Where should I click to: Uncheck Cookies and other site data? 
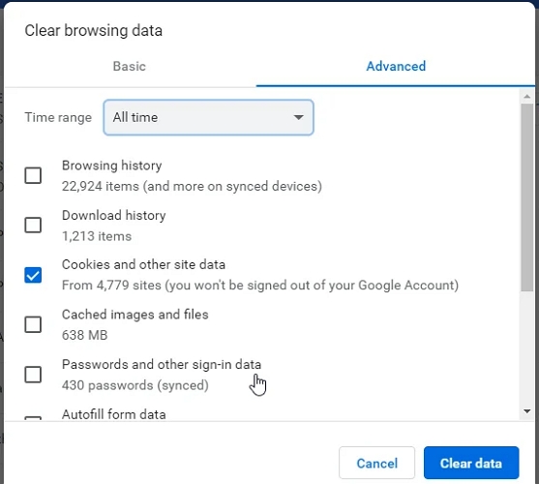tap(33, 275)
